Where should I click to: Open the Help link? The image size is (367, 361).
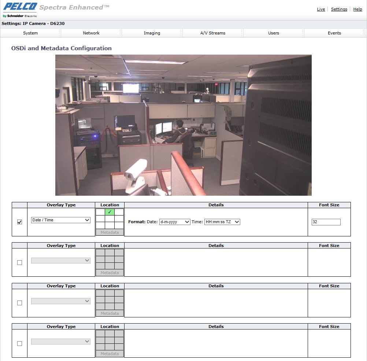[x=357, y=9]
